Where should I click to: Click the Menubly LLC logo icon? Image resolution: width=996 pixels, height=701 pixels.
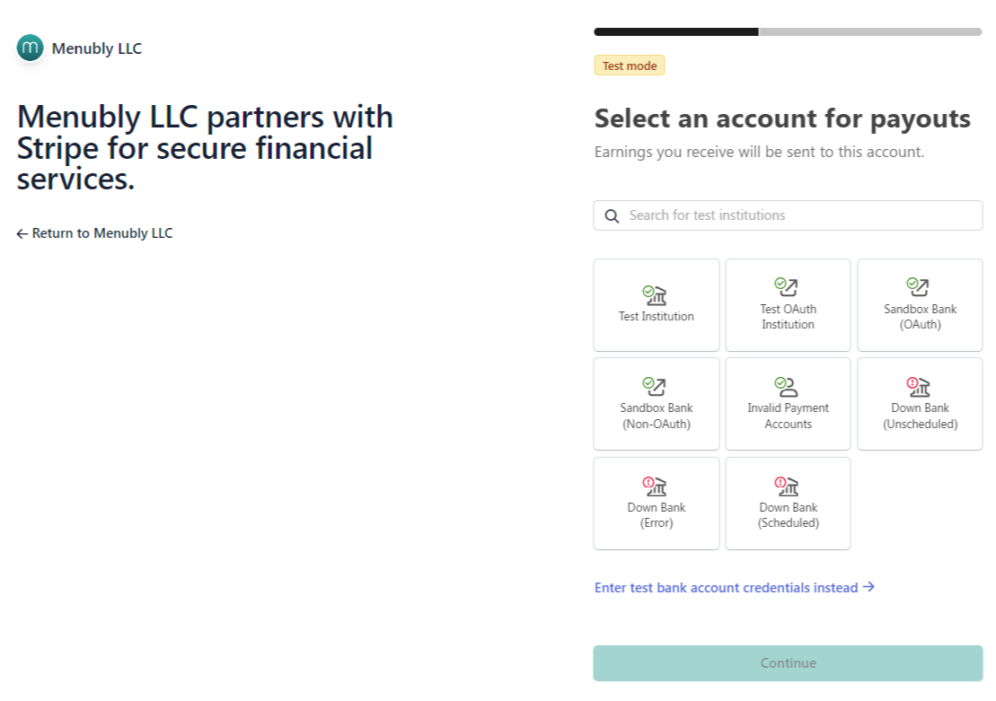30,48
